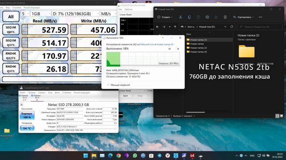The height and width of the screenshot is (160, 286).
Task: Click the Copy icon in Explorer toolbar
Action: tap(189, 17)
